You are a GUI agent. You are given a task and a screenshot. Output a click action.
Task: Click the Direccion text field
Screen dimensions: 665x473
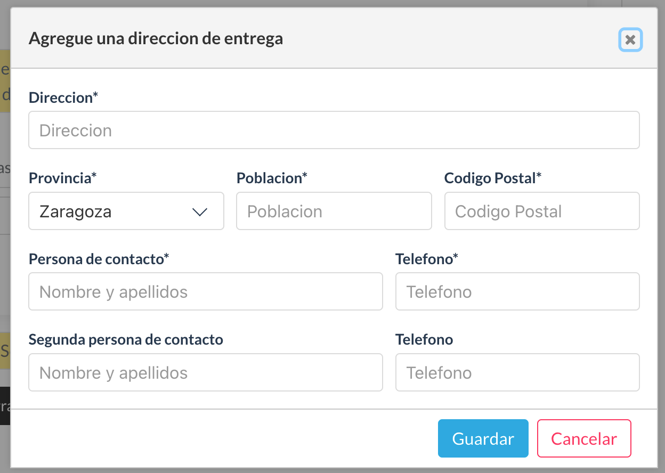(334, 131)
